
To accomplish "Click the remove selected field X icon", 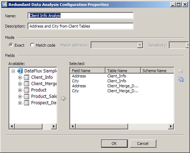I will [x=181, y=71].
